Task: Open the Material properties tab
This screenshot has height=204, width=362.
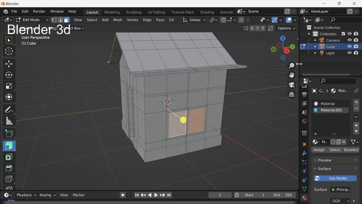Action: 304,198
